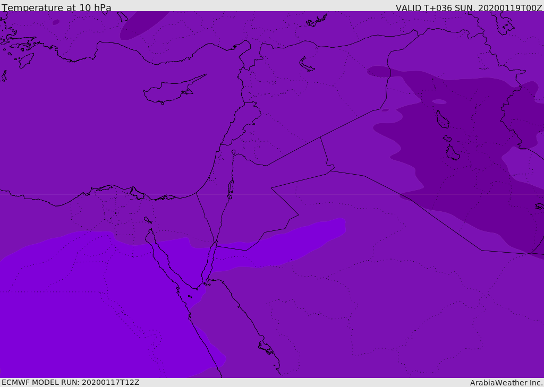This screenshot has height=387, width=544.
Task: Click the "ArabiaWeather Inc." credit text
Action: click(506, 383)
